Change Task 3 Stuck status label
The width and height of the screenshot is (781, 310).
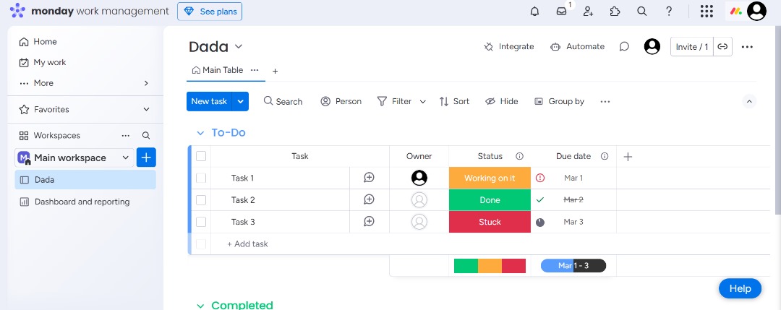(490, 222)
